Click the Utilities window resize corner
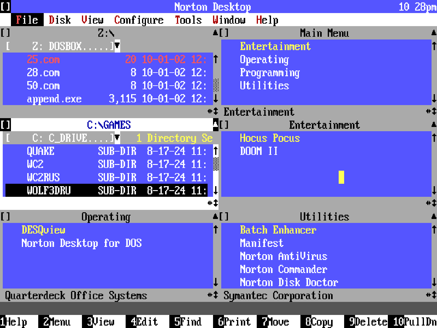This screenshot has height=328, width=437. point(432,295)
